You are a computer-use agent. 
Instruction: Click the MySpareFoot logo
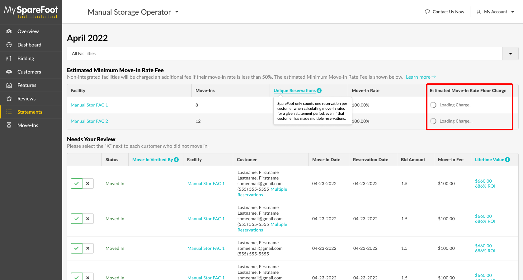coord(31,12)
